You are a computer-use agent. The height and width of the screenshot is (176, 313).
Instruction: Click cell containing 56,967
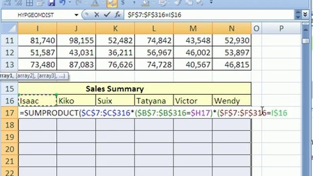point(154,52)
